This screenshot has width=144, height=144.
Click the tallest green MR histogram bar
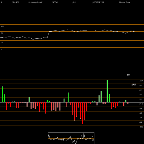click(x=107, y=91)
